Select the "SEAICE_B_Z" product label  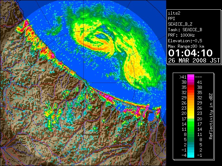point(180,24)
